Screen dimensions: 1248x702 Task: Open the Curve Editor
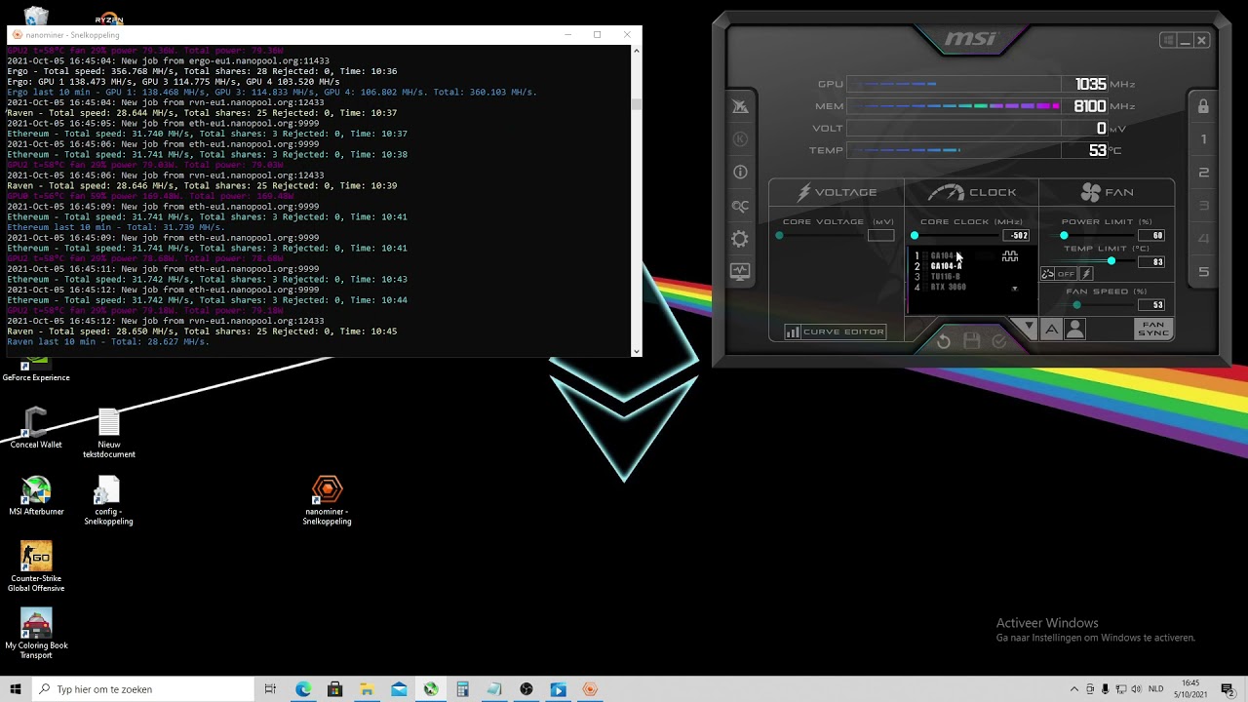point(836,331)
